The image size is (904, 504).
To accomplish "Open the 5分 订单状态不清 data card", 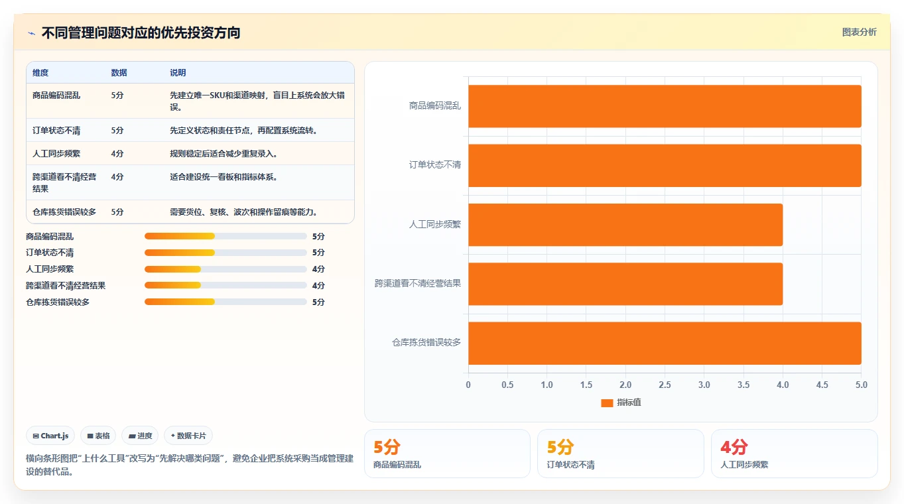I will pyautogui.click(x=621, y=454).
